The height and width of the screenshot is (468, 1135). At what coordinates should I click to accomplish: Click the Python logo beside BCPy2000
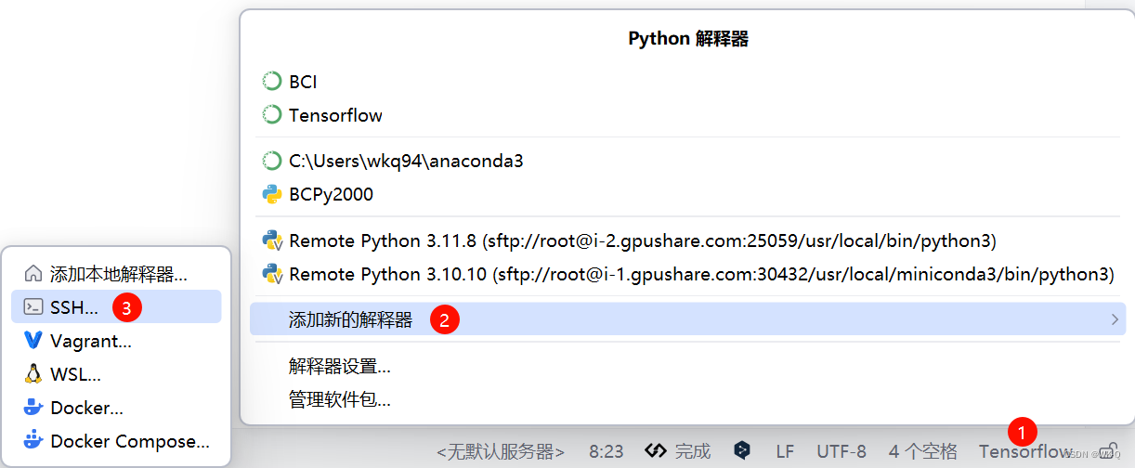(x=271, y=194)
